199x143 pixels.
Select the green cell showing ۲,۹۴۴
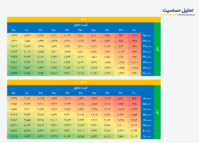point(14,73)
